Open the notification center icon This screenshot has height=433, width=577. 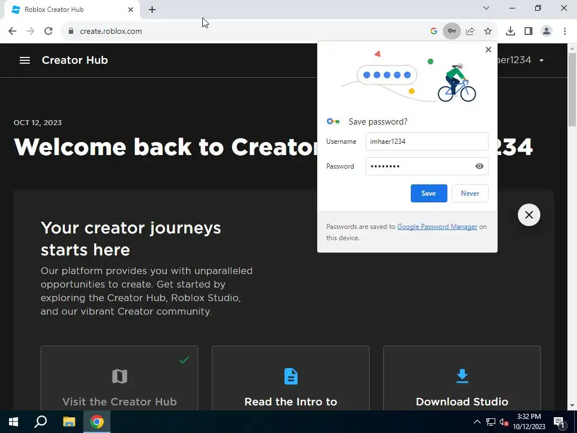(559, 422)
